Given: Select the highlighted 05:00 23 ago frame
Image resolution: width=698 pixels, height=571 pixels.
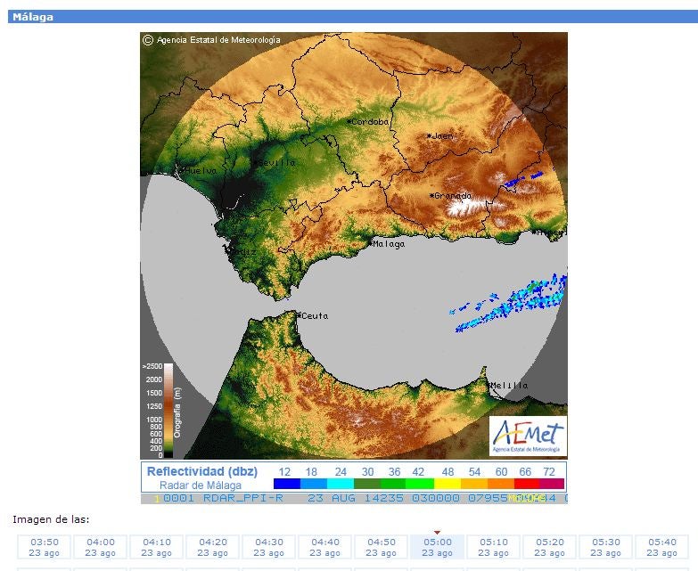Looking at the screenshot, I should click(438, 547).
